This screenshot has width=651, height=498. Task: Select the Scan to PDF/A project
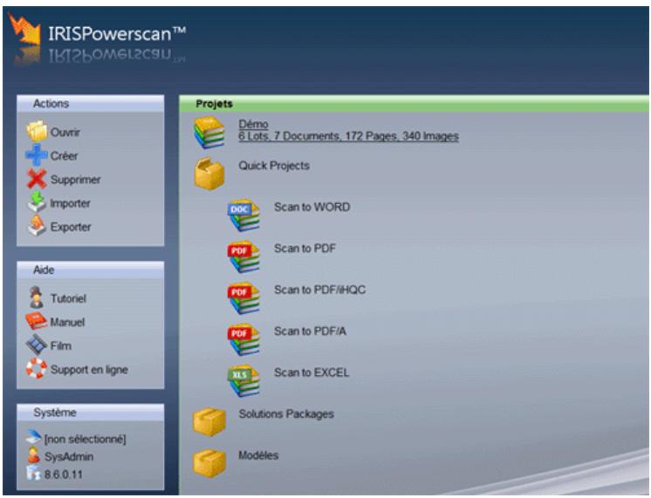click(310, 331)
